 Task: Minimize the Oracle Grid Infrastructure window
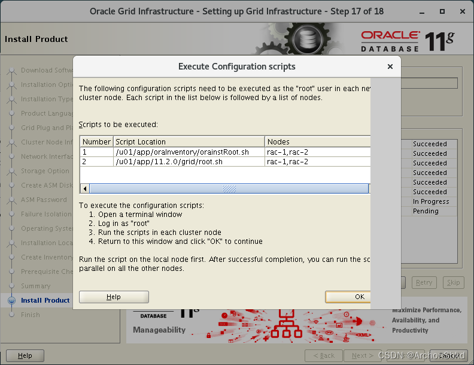(422, 12)
